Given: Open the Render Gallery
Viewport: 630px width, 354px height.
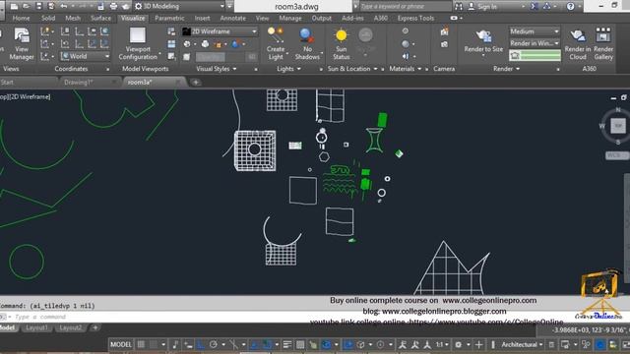Looking at the screenshot, I should pyautogui.click(x=603, y=43).
